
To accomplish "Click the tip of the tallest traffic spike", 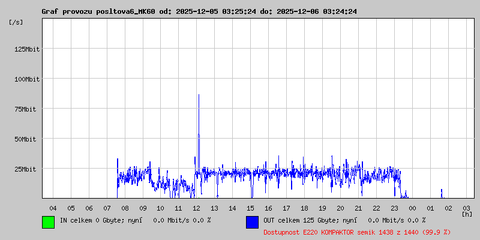I will point(199,95).
